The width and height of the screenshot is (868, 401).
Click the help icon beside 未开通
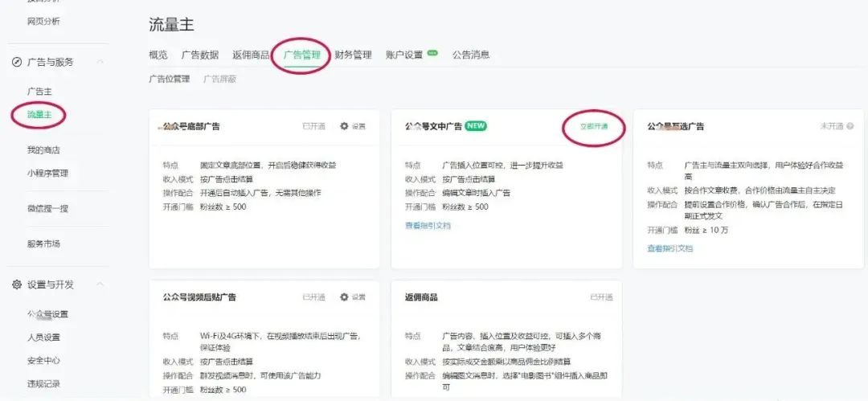850,126
